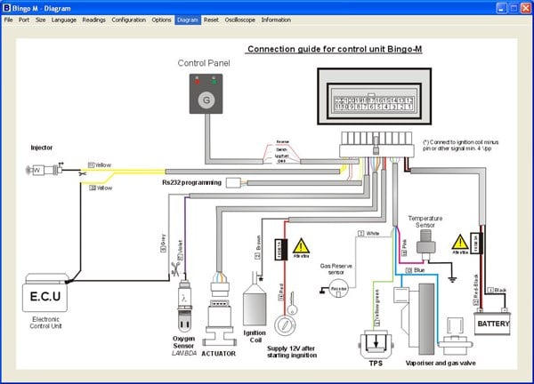The image size is (534, 384).
Task: Click the warning triangle beside the ignition coil fuse
Action: [303, 244]
